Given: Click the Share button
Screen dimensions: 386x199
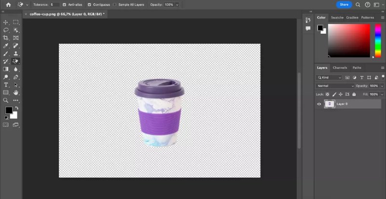Looking at the screenshot, I should [344, 4].
